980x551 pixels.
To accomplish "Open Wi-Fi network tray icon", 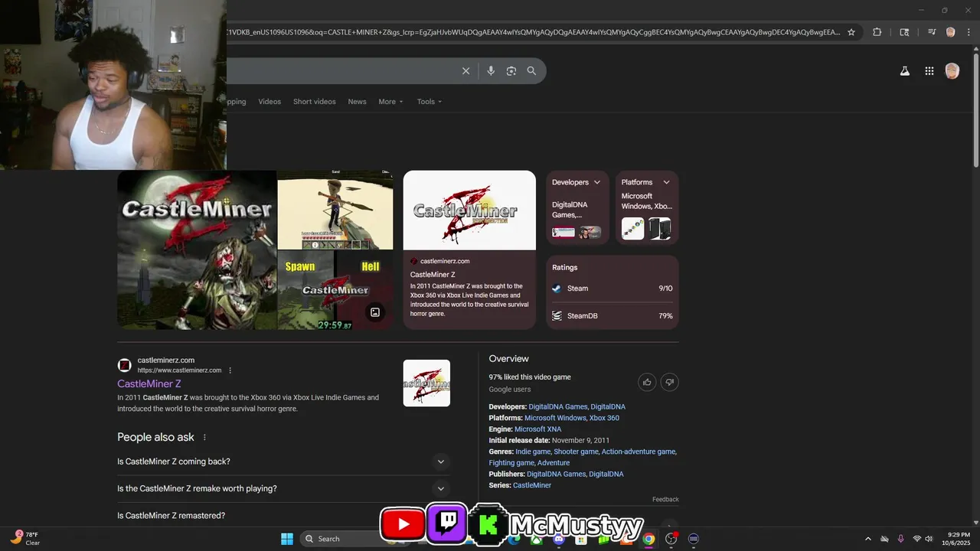I will pyautogui.click(x=917, y=539).
